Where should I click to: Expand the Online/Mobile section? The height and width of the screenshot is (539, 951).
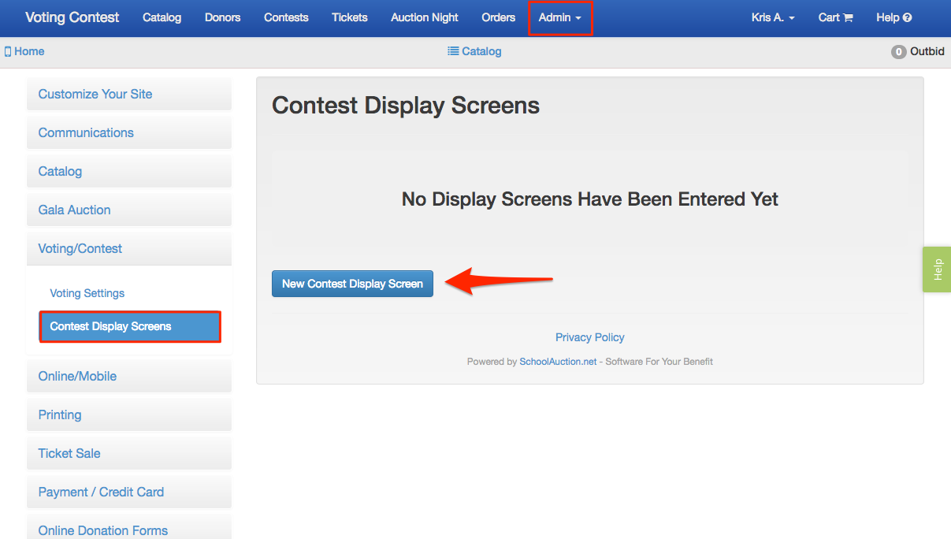pos(129,376)
